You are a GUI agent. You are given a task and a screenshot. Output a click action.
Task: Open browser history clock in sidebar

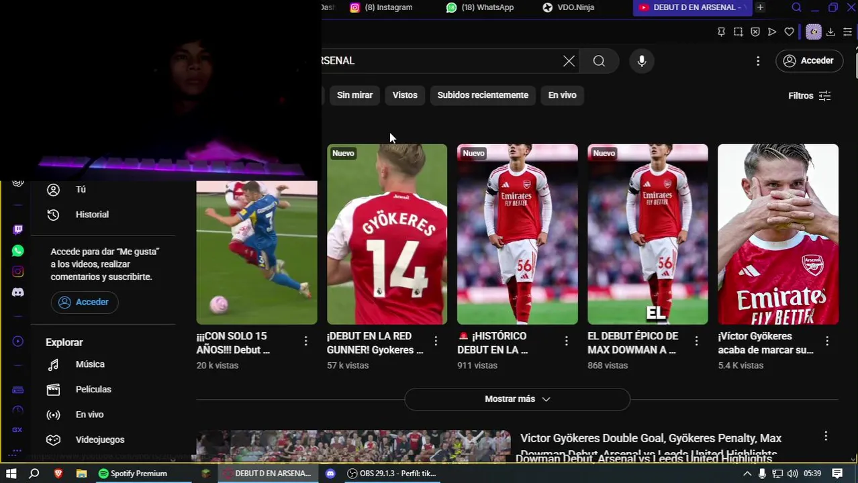click(x=18, y=410)
